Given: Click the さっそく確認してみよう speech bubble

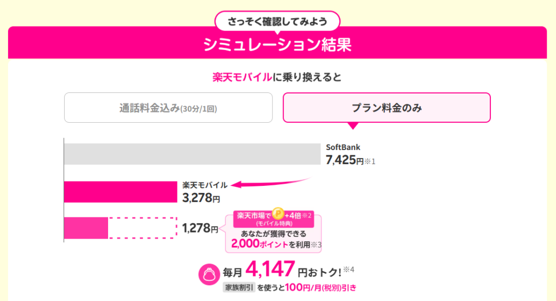Looking at the screenshot, I should [x=277, y=22].
